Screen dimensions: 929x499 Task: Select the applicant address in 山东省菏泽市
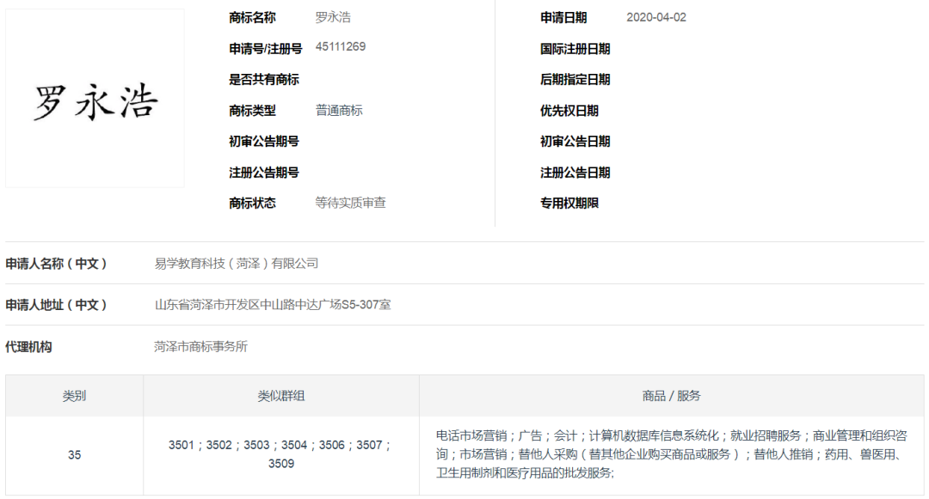(273, 305)
